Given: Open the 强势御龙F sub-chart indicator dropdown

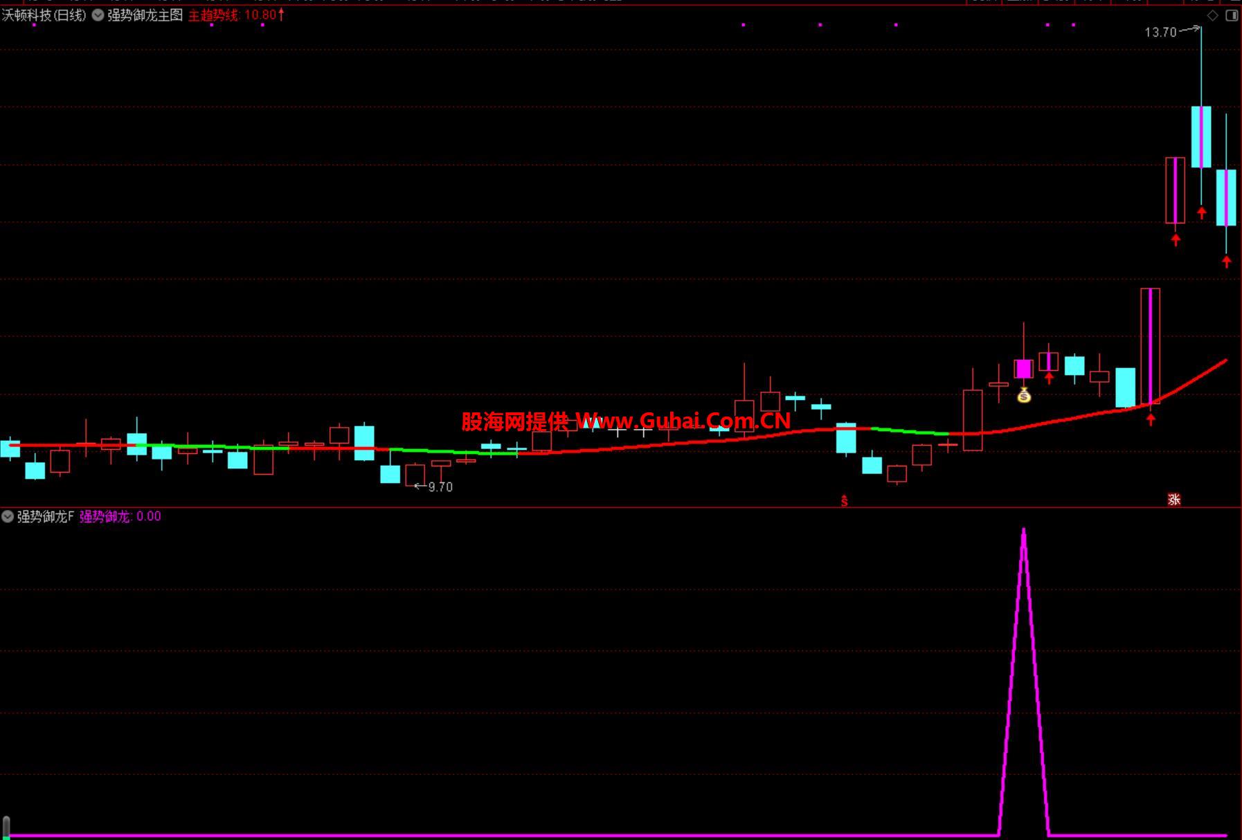Looking at the screenshot, I should coord(8,516).
